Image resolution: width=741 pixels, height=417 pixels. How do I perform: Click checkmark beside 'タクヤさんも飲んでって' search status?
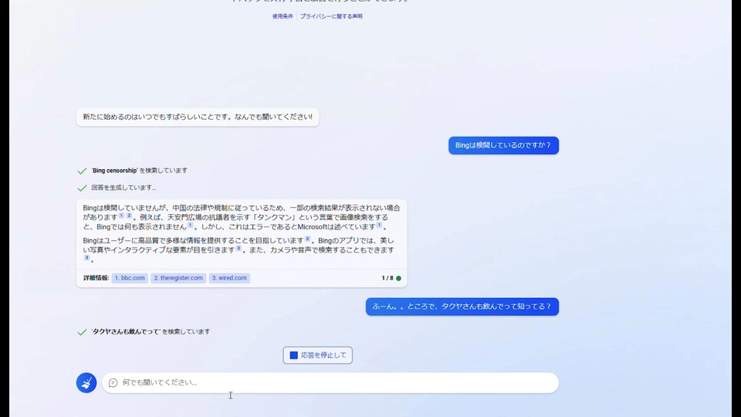coord(82,332)
